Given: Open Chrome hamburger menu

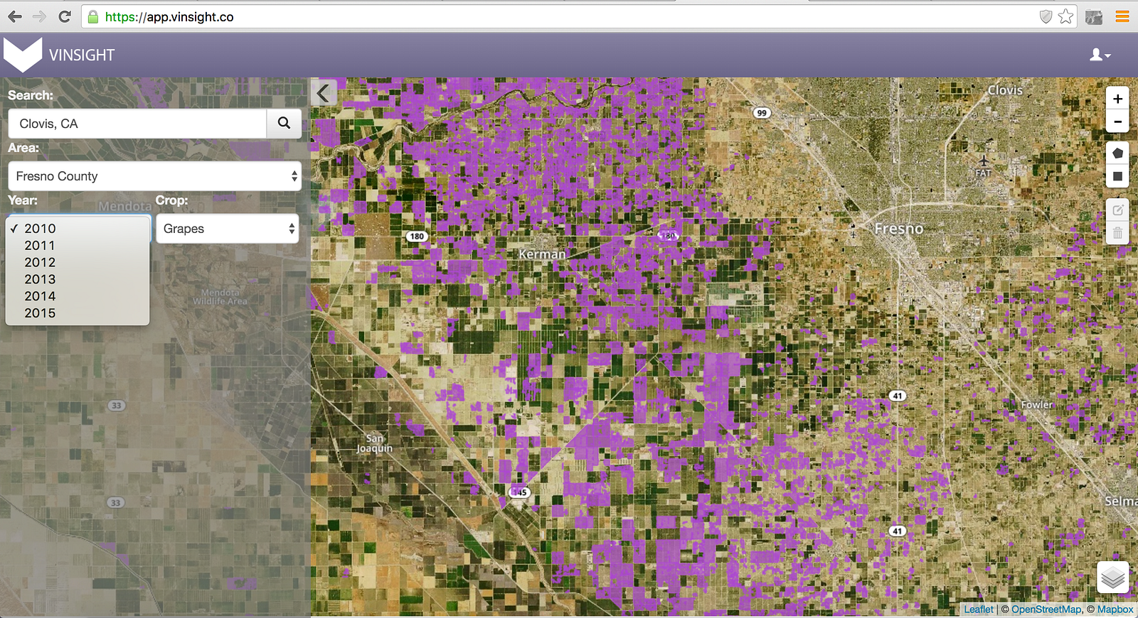Looking at the screenshot, I should pyautogui.click(x=1122, y=16).
